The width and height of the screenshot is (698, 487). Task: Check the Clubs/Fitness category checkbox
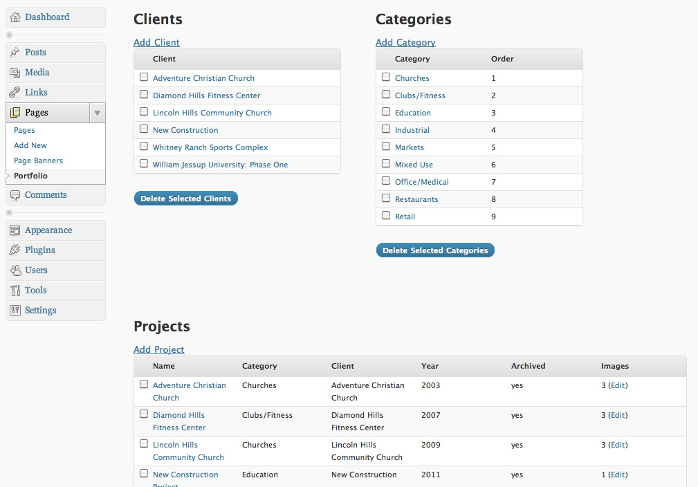[x=386, y=94]
